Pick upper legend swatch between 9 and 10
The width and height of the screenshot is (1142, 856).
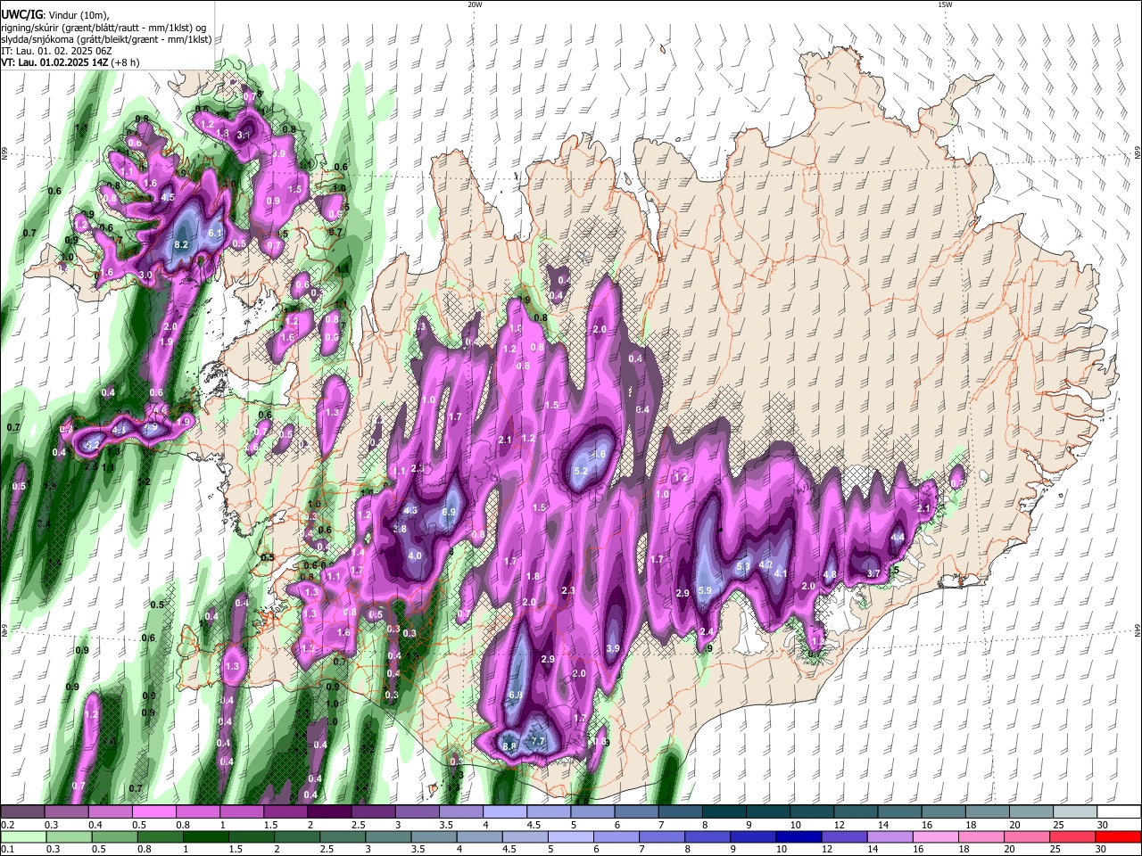pyautogui.click(x=767, y=812)
